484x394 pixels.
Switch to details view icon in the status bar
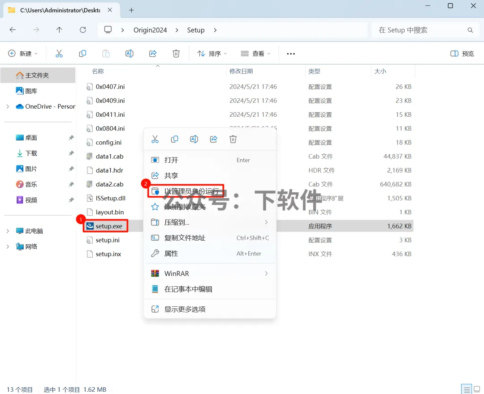coord(467,389)
